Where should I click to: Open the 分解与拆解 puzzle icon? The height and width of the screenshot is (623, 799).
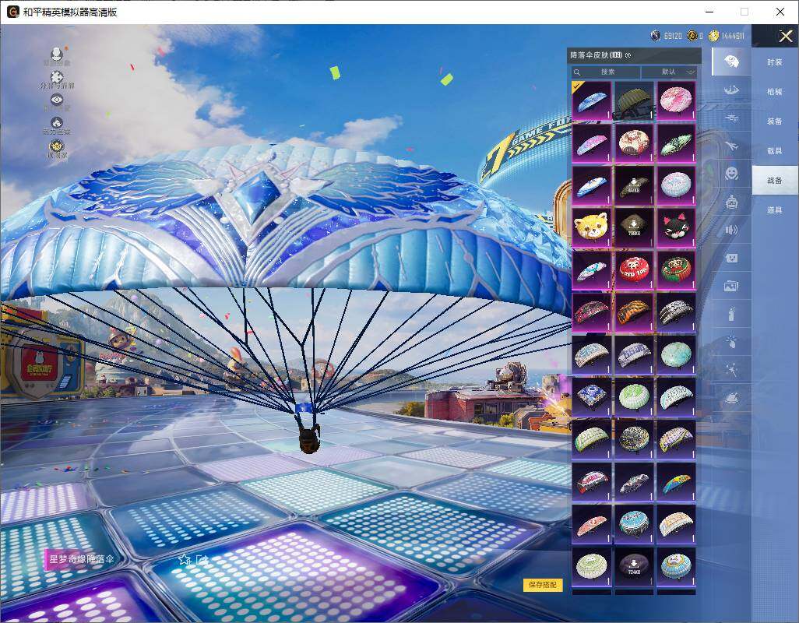click(57, 77)
